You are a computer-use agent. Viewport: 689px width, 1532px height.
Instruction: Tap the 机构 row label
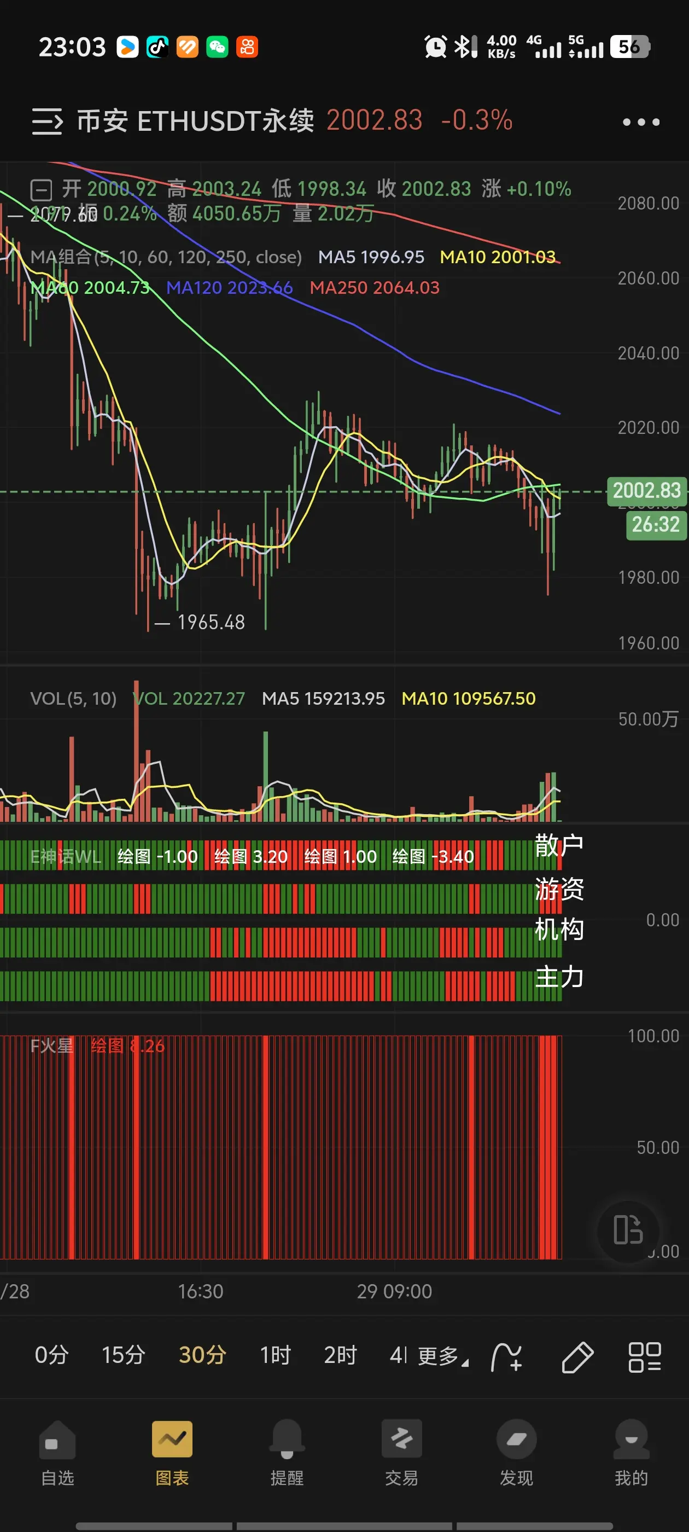pyautogui.click(x=559, y=929)
